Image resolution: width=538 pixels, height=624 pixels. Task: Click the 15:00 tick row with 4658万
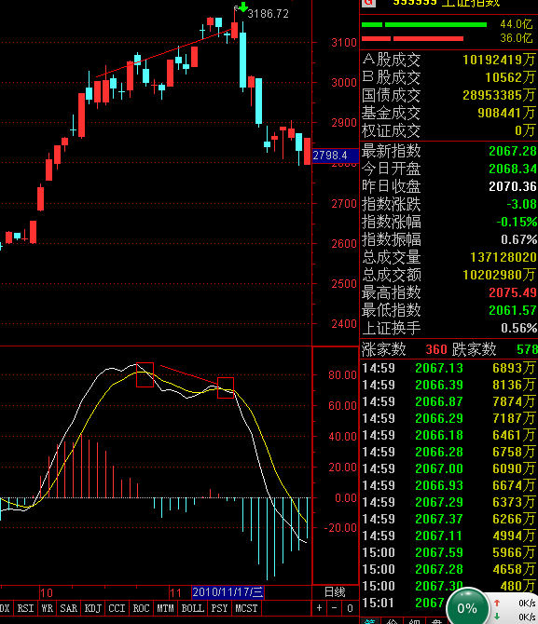(x=448, y=569)
